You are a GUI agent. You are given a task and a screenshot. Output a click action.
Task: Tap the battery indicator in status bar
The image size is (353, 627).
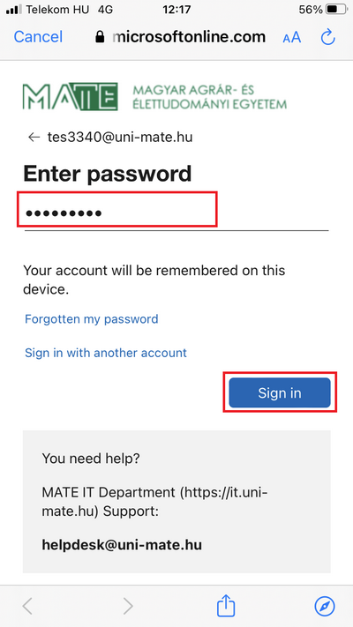tap(337, 9)
